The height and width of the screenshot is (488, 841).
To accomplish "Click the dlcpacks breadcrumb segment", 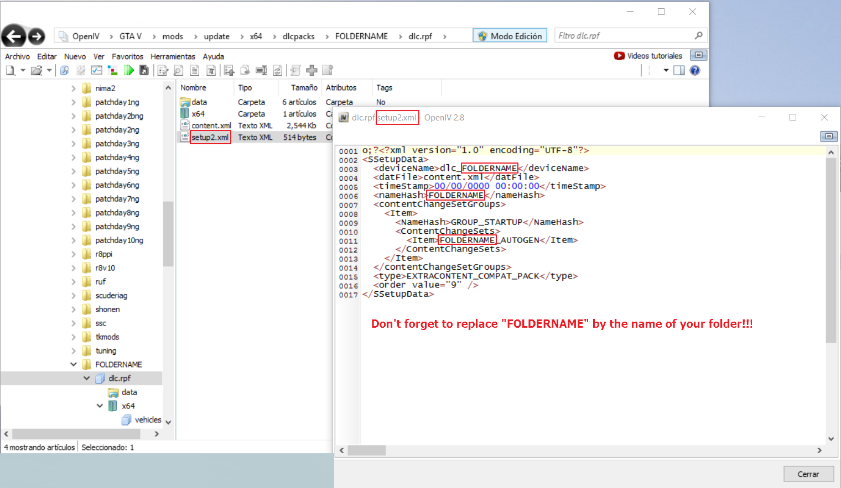I will click(x=298, y=36).
